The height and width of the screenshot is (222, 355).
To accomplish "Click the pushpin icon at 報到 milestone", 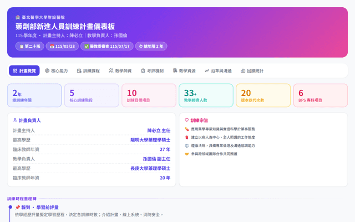I will click(x=17, y=208).
